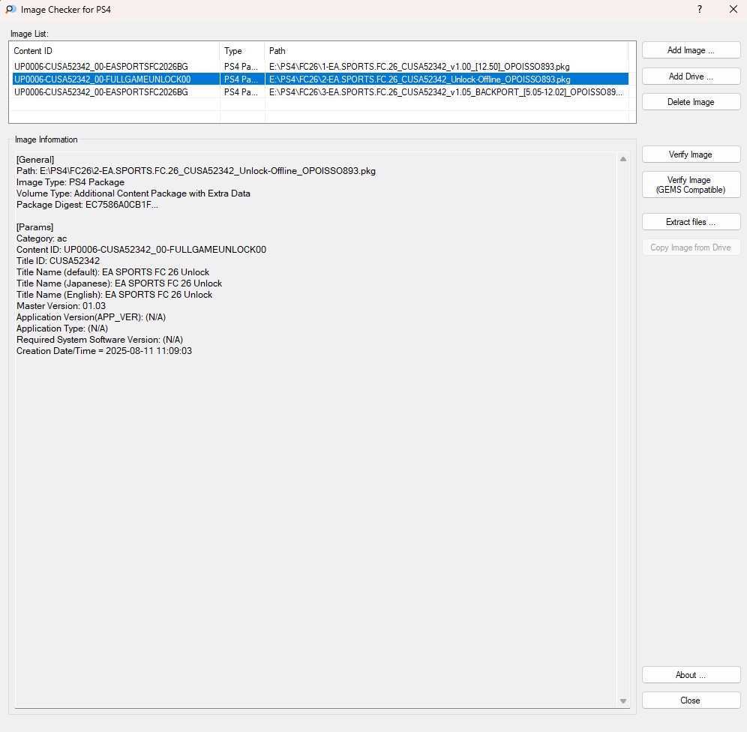Screen dimensions: 747x732
Task: Click inside the Image Information text area
Action: point(315,487)
